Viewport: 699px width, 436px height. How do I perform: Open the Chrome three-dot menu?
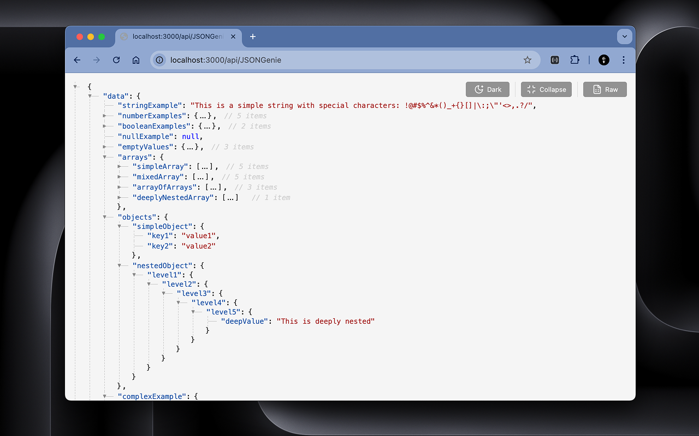point(624,60)
